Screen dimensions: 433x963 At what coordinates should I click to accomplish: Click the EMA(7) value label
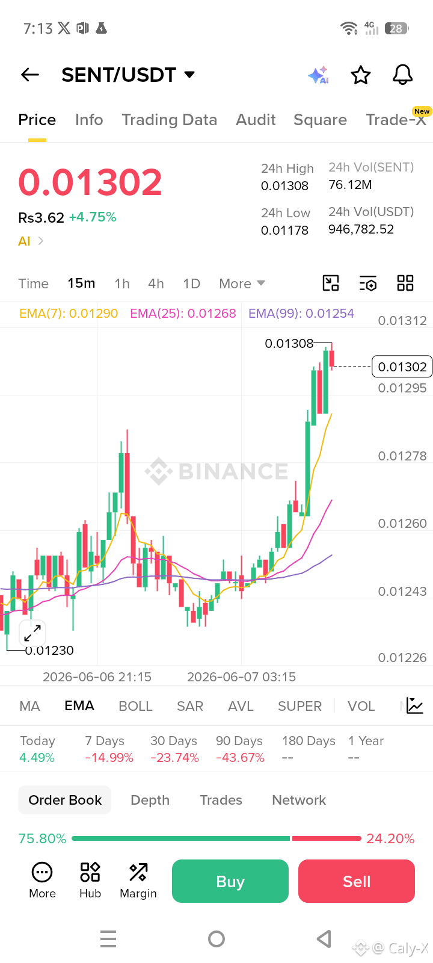point(69,314)
